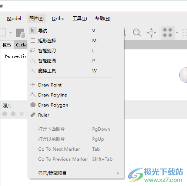Screen dimensions: 187x186
Task: Click the rectangle selection toolbar icon
Action: click(x=3, y=33)
